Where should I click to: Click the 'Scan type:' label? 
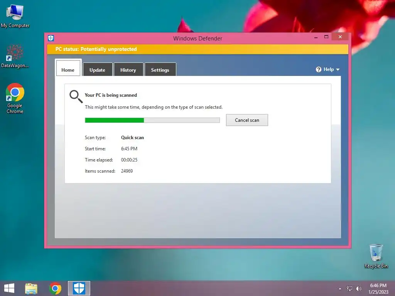[x=95, y=138]
